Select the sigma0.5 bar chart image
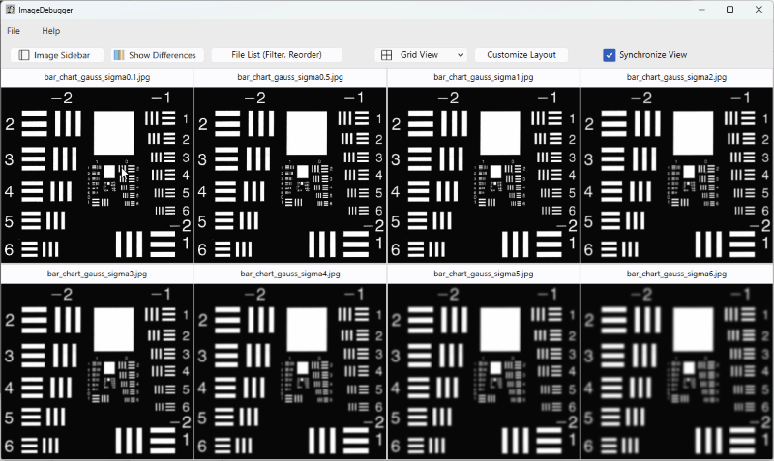This screenshot has width=774, height=461. [x=290, y=175]
